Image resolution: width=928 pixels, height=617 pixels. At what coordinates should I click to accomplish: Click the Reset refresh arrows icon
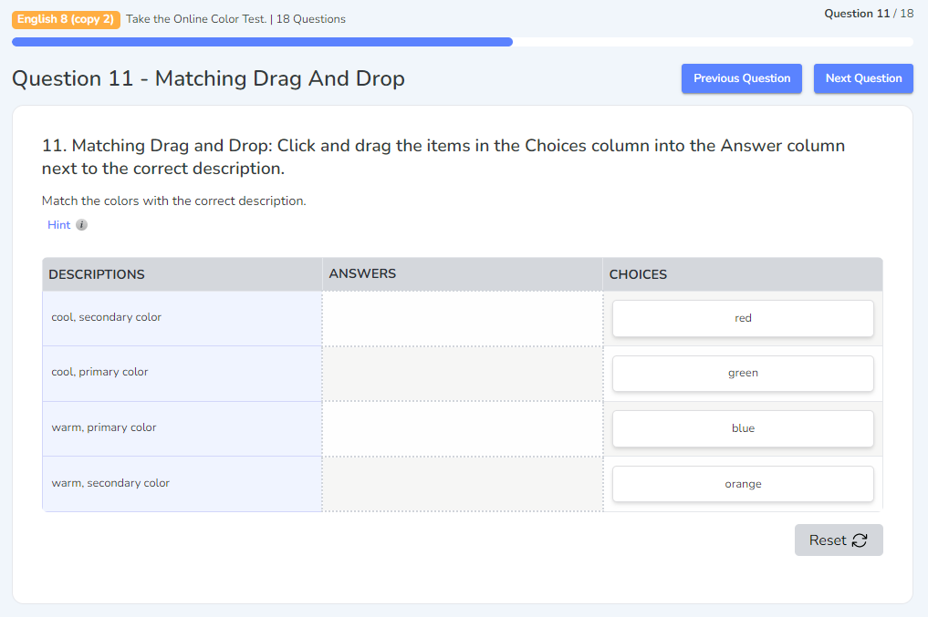click(x=860, y=540)
